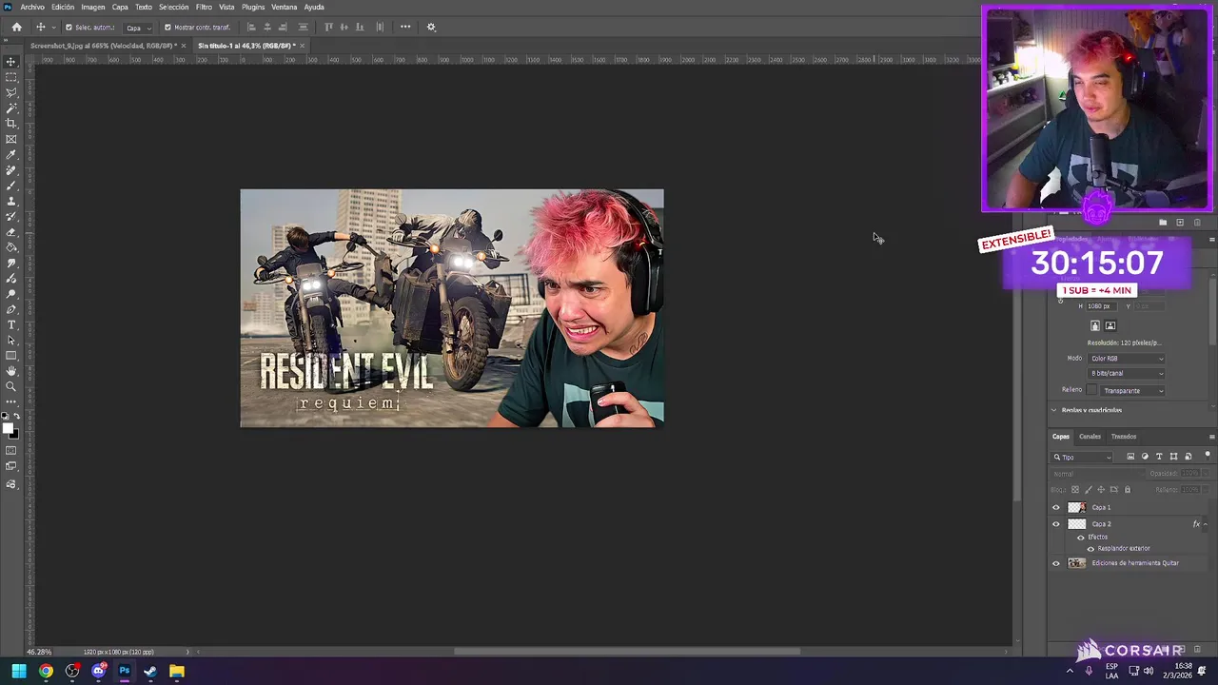The height and width of the screenshot is (685, 1218).
Task: Select the Eyedropper tool
Action: (11, 154)
